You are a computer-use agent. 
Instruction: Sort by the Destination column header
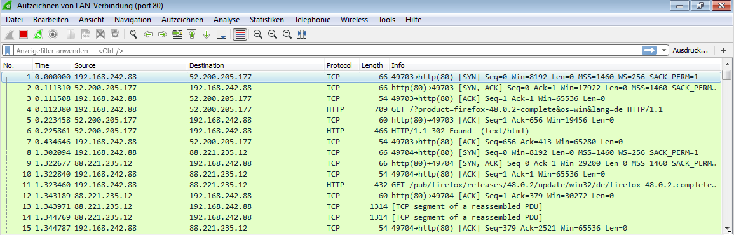[255, 65]
